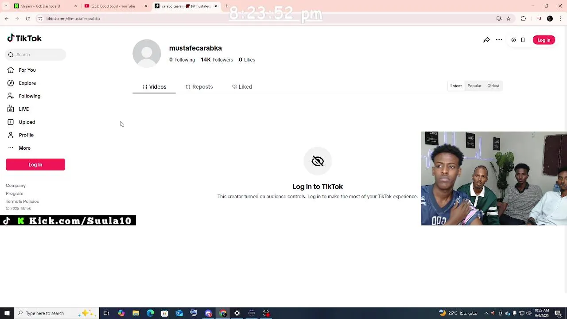Click the 14K Followers count
This screenshot has height=319, width=567.
click(217, 60)
